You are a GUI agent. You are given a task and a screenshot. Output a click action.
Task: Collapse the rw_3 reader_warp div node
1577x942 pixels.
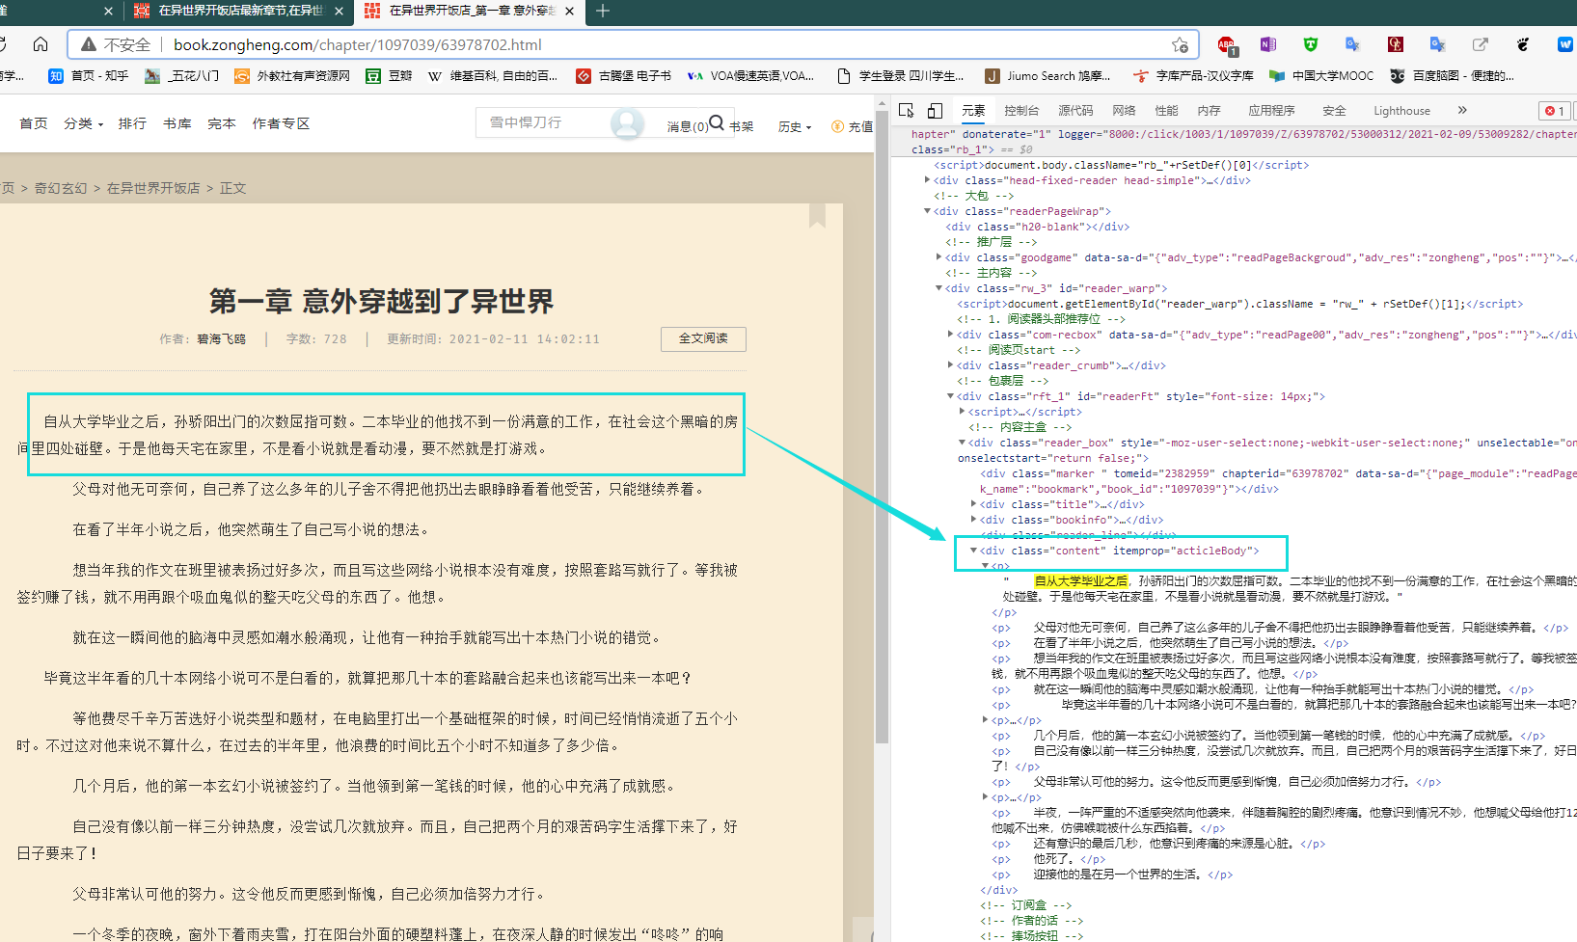939,288
